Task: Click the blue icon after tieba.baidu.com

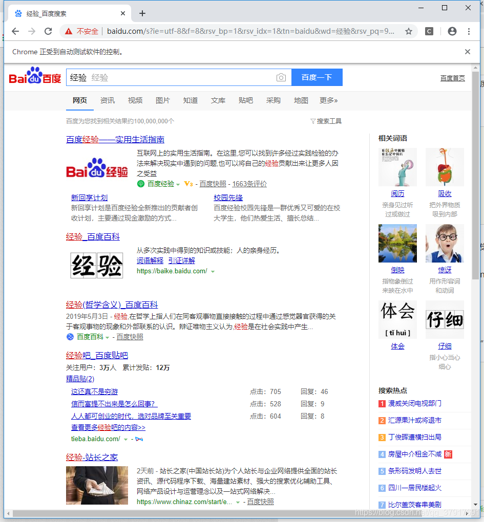Action: [x=139, y=439]
